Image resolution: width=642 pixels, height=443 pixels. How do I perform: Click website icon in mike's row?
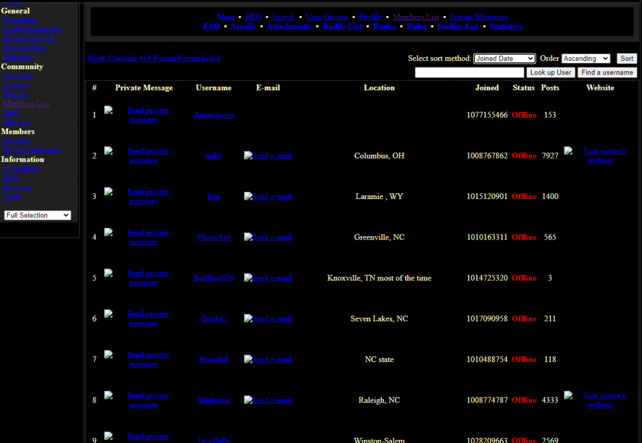[x=568, y=151]
